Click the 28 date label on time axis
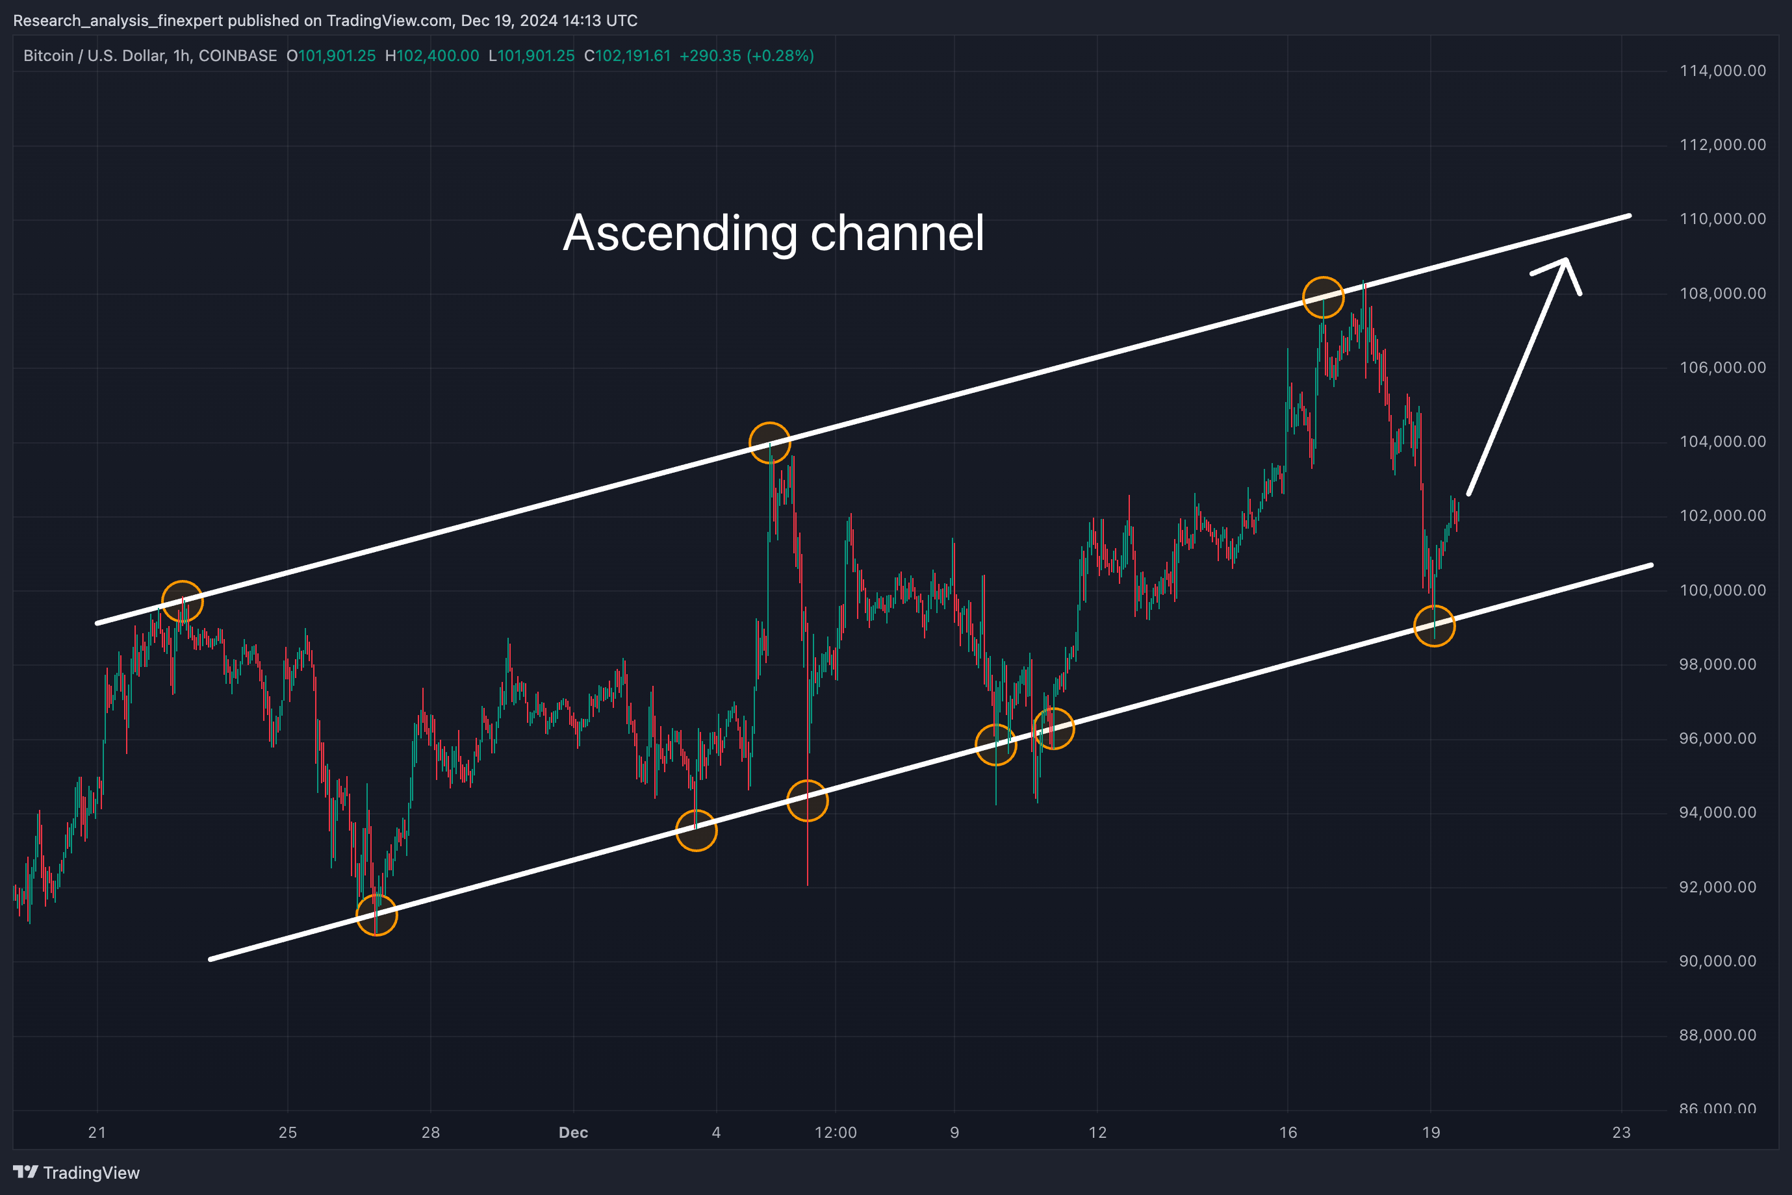This screenshot has height=1195, width=1792. coord(431,1133)
